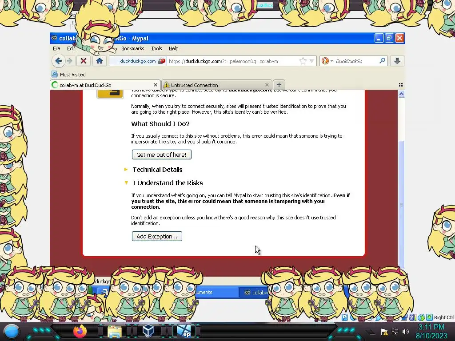
Task: Switch to collabvm at DuckDuckGo tab
Action: (x=105, y=85)
